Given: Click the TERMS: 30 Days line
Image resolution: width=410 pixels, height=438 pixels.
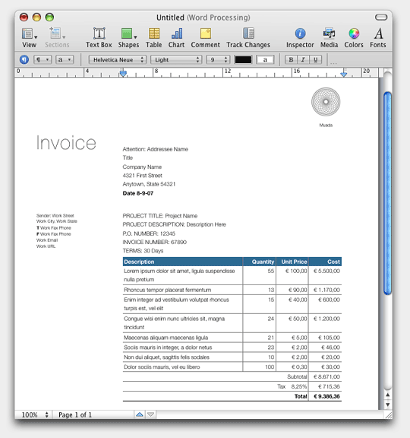Looking at the screenshot, I should (143, 251).
